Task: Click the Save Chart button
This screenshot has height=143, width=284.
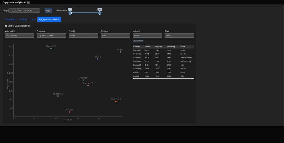Action: (138, 41)
